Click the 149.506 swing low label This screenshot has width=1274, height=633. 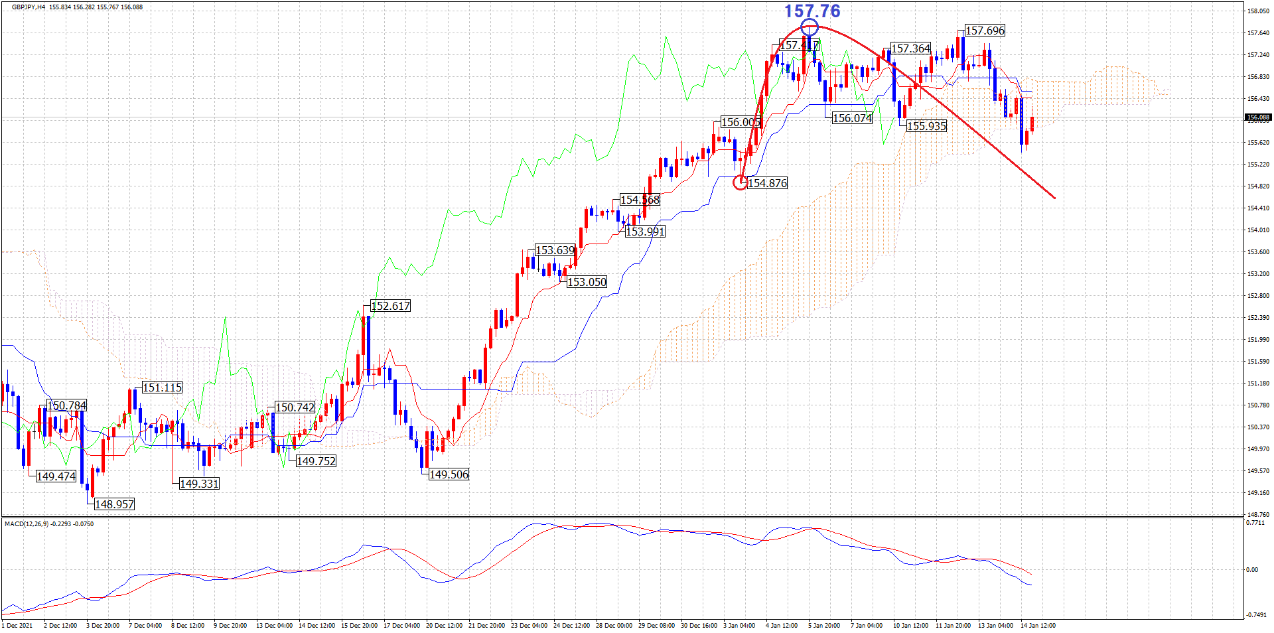[x=449, y=474]
